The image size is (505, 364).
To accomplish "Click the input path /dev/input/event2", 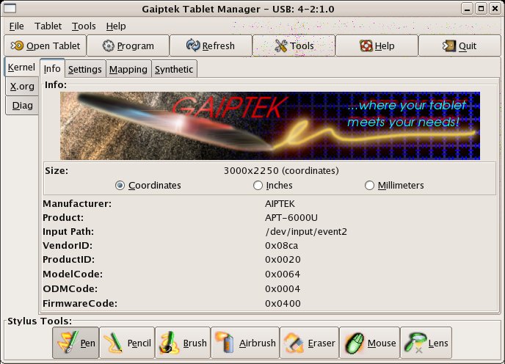I will (306, 232).
